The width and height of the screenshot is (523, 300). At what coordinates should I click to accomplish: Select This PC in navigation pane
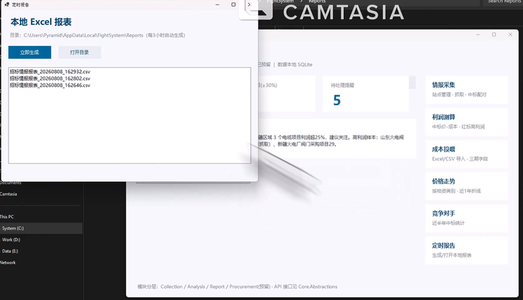point(7,217)
